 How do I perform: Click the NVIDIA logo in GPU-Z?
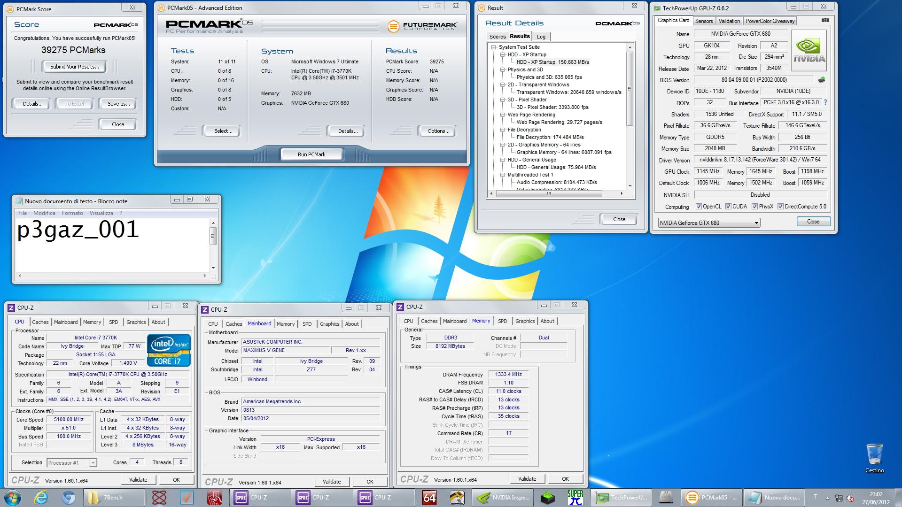click(x=809, y=51)
